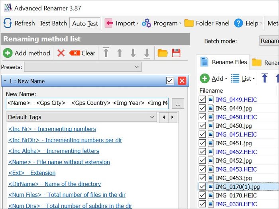Viewport: 279px width, 209px height.
Task: Uncheck the IMG_0450.jpg checkbox
Action: pyautogui.click(x=202, y=125)
